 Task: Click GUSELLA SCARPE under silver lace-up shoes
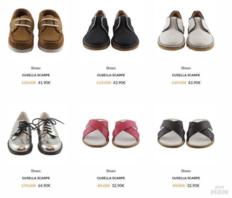[x=36, y=178]
